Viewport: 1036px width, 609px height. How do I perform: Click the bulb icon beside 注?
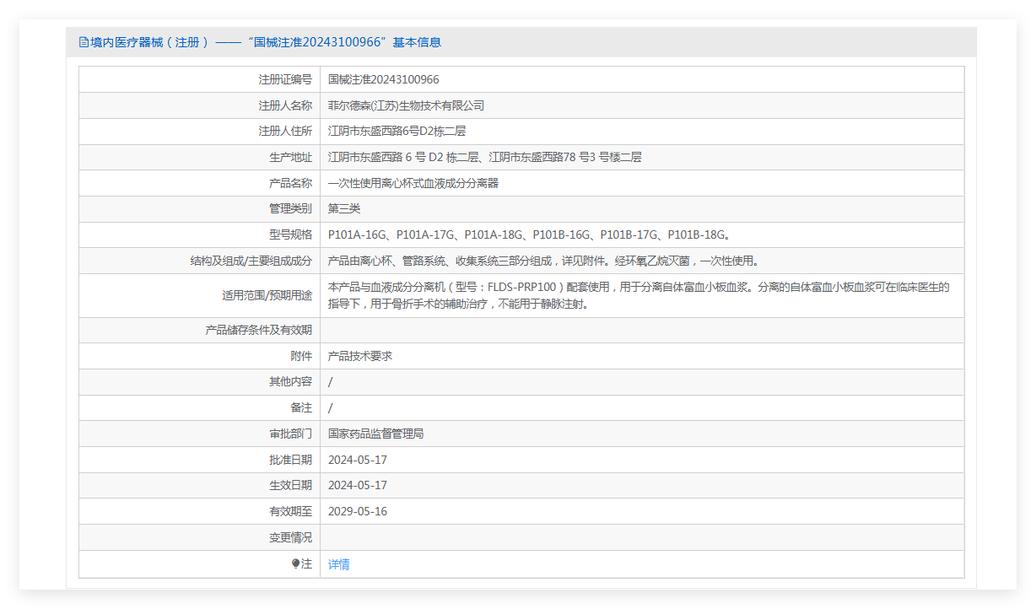295,563
